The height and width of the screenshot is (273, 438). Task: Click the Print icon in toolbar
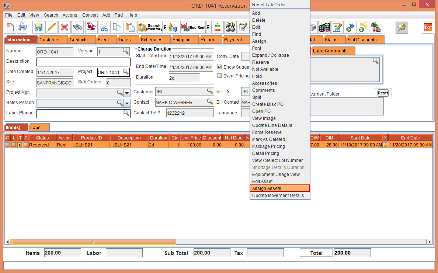pos(22,27)
